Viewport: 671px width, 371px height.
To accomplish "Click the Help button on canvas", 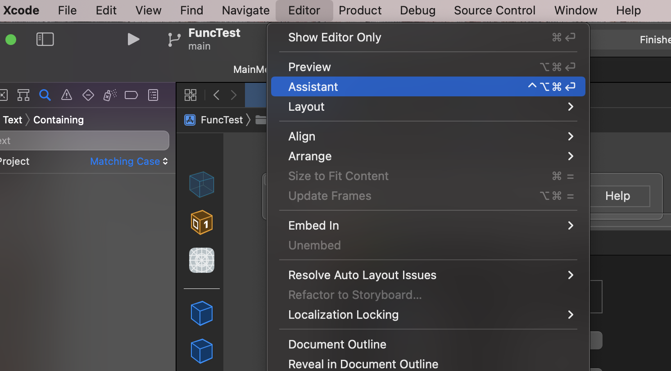I will pyautogui.click(x=617, y=196).
